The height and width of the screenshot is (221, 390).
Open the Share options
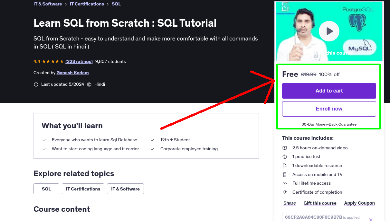(x=289, y=203)
